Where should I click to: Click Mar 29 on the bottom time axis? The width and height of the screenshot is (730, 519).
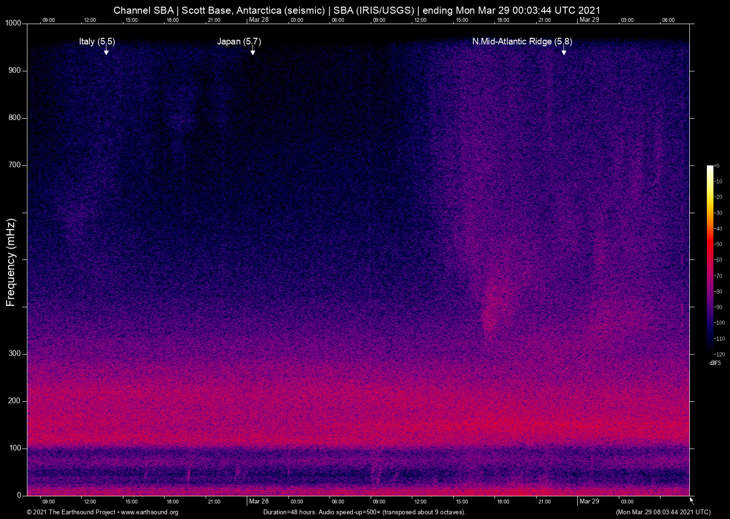[589, 502]
